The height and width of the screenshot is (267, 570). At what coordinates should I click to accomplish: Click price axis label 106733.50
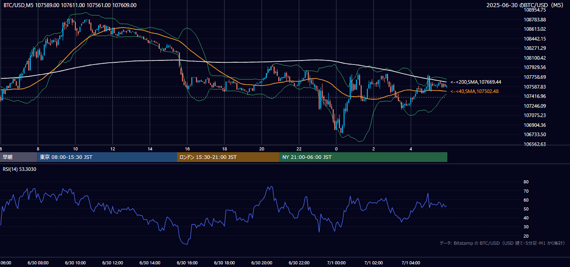pyautogui.click(x=535, y=134)
